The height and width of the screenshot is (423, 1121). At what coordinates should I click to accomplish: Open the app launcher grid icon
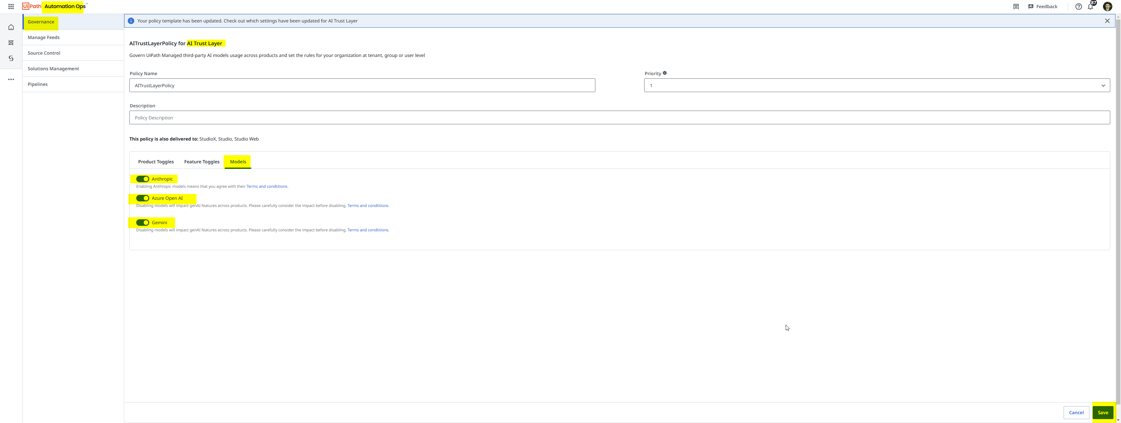coord(11,7)
